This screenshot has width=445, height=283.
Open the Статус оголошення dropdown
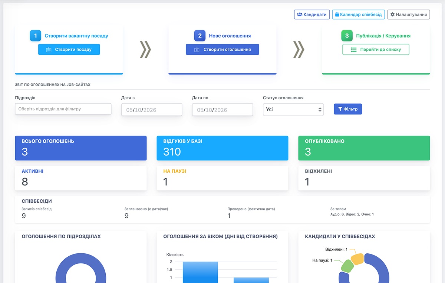pos(293,110)
